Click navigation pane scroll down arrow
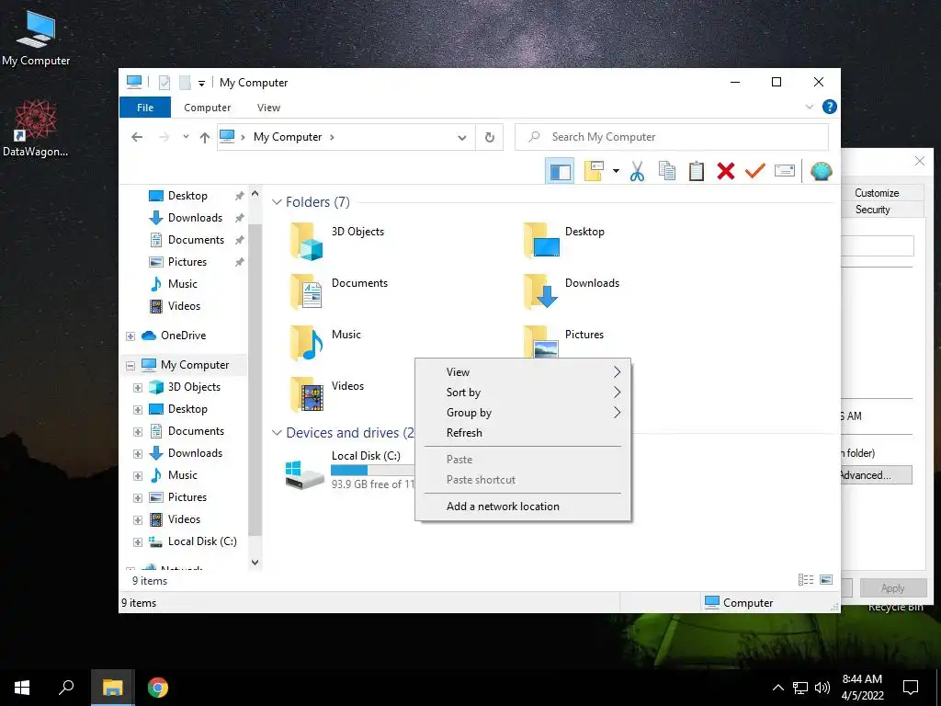Image resolution: width=941 pixels, height=706 pixels. (255, 563)
